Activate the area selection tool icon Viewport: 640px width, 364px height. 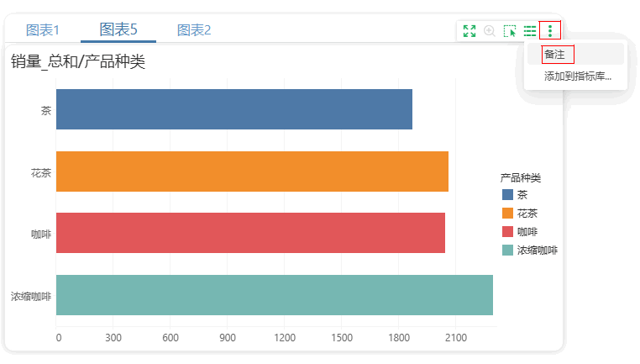[x=509, y=30]
